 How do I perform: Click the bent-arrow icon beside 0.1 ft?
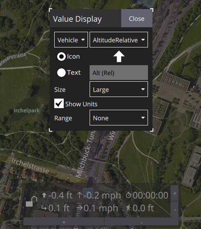coord(44,208)
